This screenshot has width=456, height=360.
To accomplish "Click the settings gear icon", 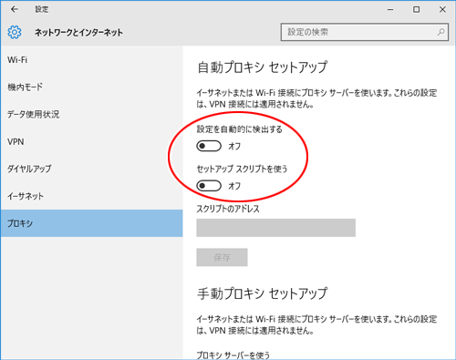I will (x=15, y=32).
